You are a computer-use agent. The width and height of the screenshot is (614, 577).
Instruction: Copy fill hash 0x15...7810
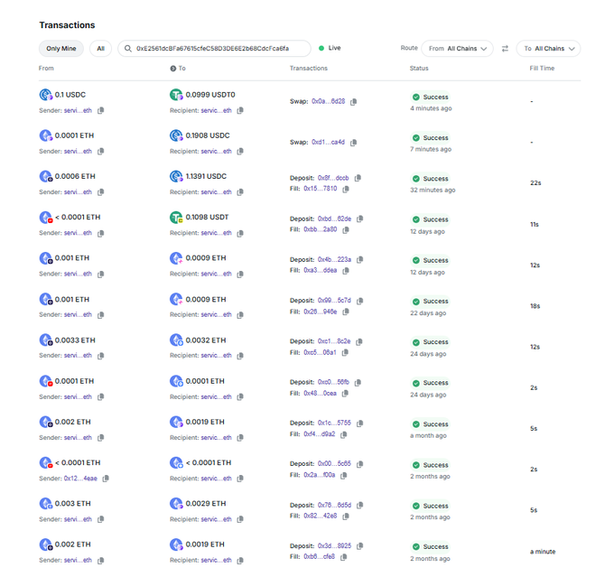(345, 190)
